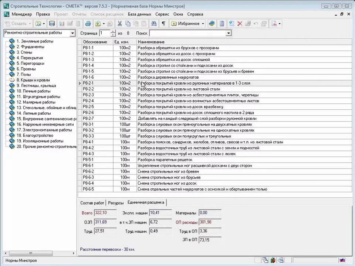Open the Справка menu
The width and height of the screenshot is (355, 266).
coord(195,14)
